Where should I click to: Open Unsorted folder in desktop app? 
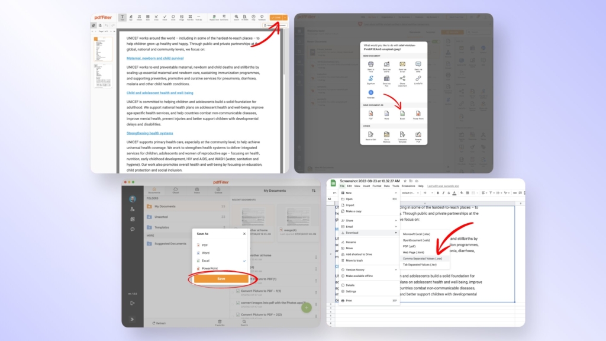pyautogui.click(x=186, y=217)
